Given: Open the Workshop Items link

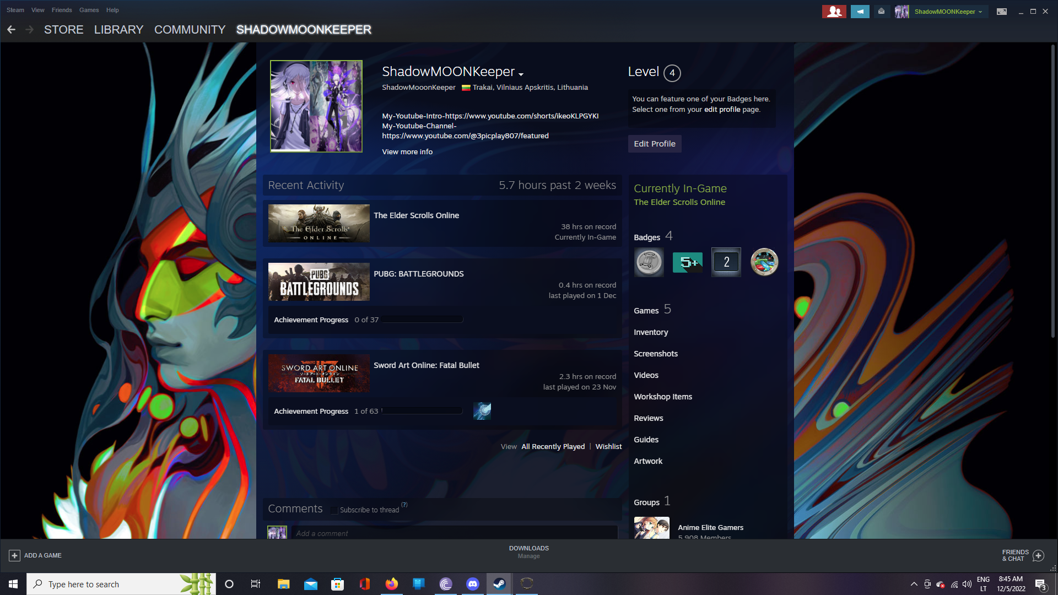Looking at the screenshot, I should (663, 397).
